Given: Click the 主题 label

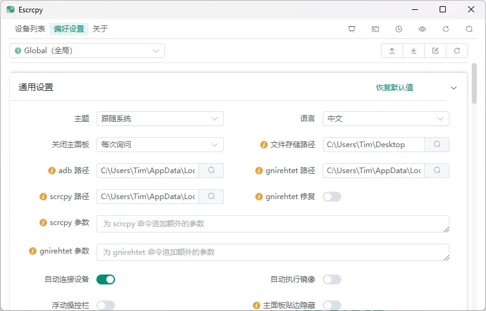Looking at the screenshot, I should [x=82, y=119].
